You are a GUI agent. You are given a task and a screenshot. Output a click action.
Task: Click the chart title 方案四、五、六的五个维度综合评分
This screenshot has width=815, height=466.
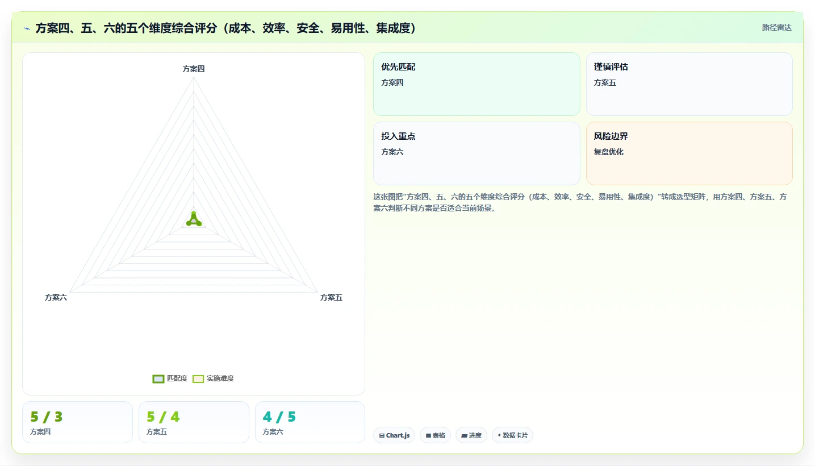pyautogui.click(x=227, y=28)
